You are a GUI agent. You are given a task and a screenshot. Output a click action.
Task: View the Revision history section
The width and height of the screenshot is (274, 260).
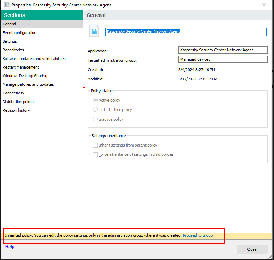tap(42, 110)
